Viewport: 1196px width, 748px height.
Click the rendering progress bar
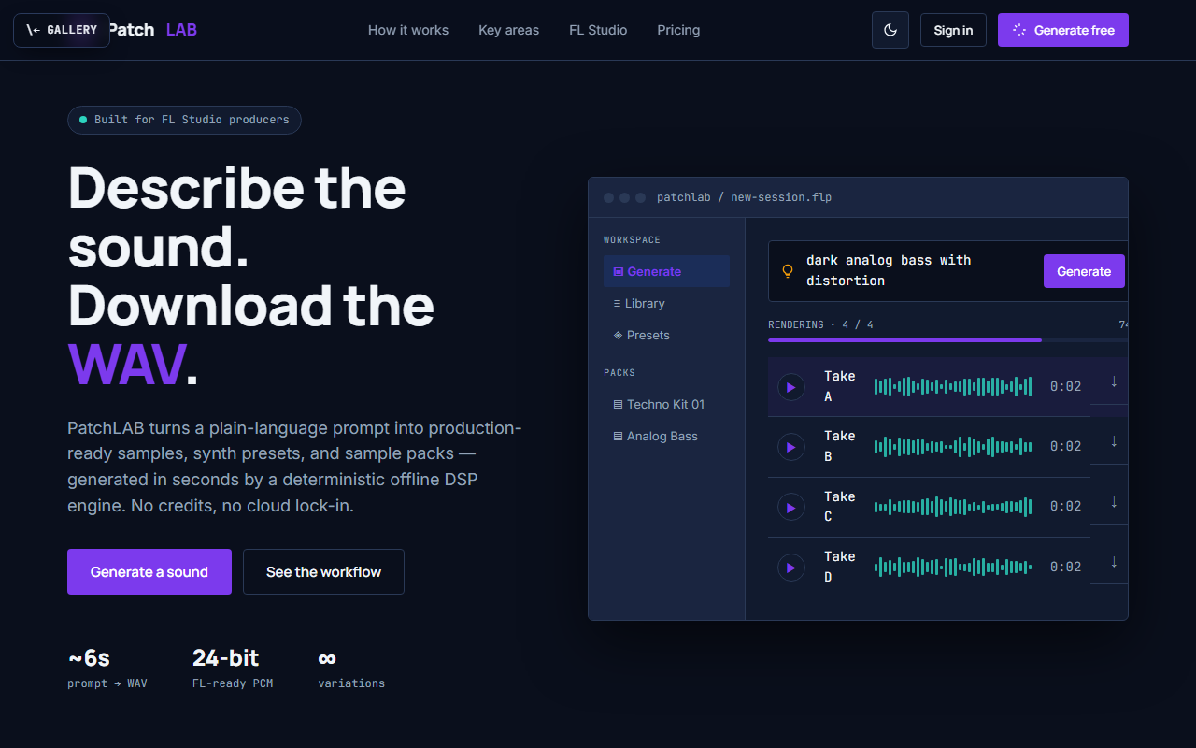[947, 340]
